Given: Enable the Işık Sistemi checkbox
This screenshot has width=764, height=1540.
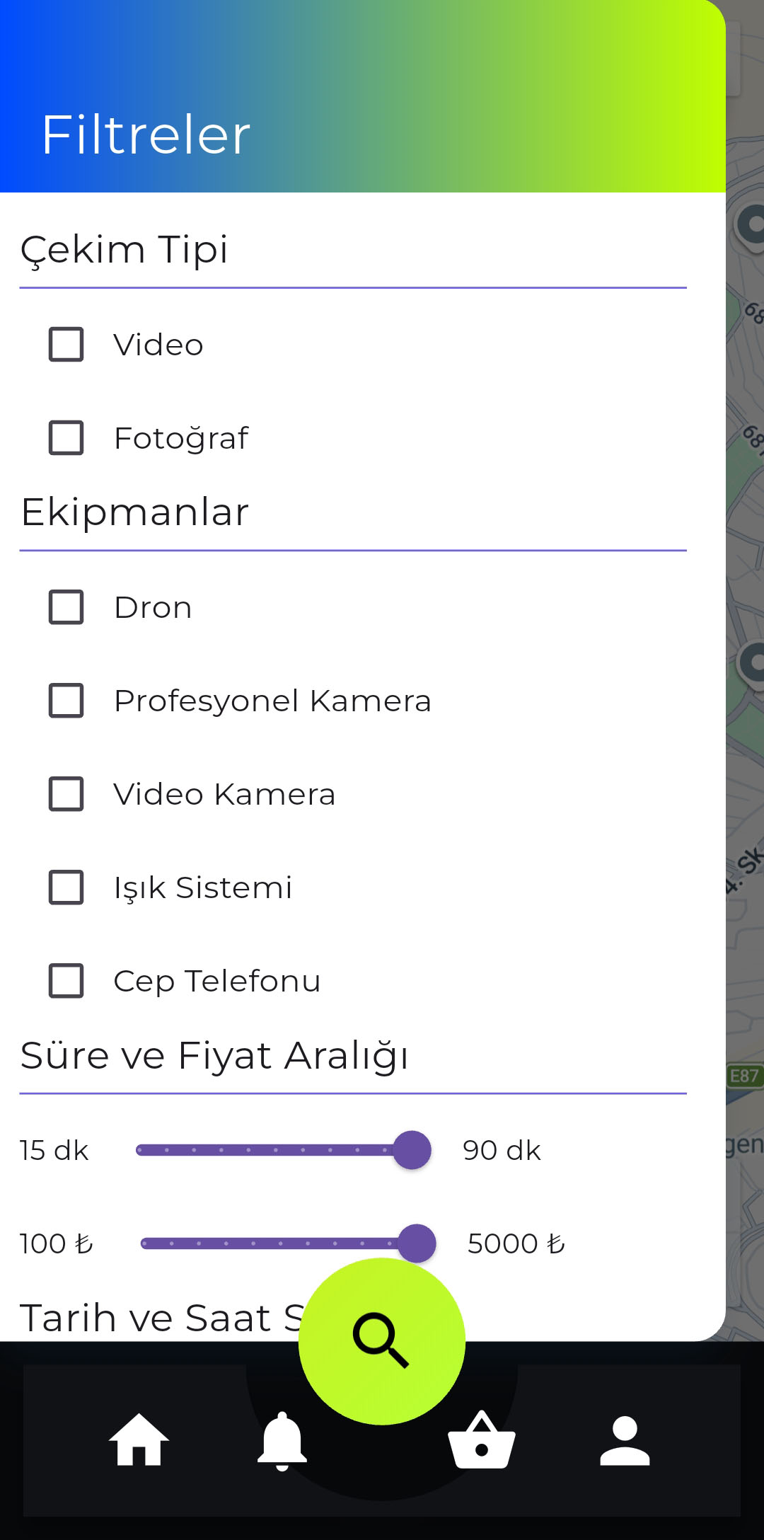Looking at the screenshot, I should [66, 887].
